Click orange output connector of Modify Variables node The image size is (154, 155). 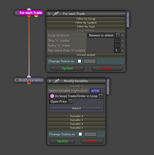(29, 83)
